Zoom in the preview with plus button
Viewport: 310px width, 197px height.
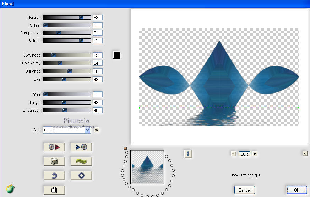click(255, 154)
